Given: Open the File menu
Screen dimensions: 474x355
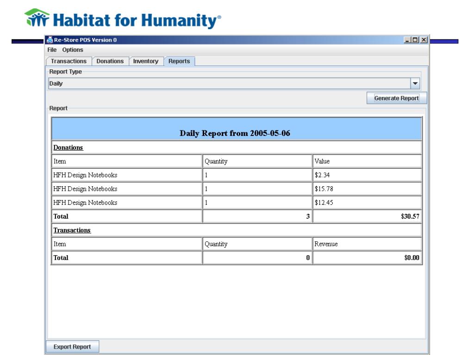Looking at the screenshot, I should coord(52,50).
